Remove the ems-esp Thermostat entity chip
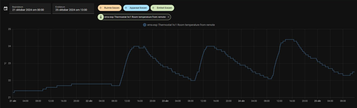 (x=168, y=17)
